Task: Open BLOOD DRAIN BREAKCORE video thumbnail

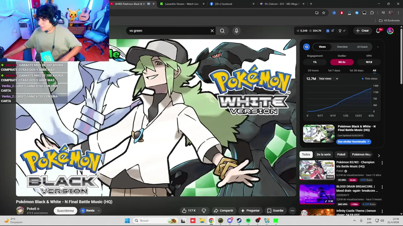Action: coord(317,194)
